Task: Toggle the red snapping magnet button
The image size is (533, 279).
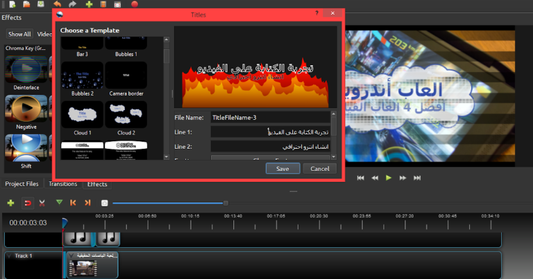Action: coord(28,203)
